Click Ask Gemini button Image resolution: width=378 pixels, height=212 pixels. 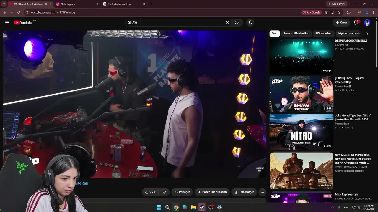coord(336,4)
